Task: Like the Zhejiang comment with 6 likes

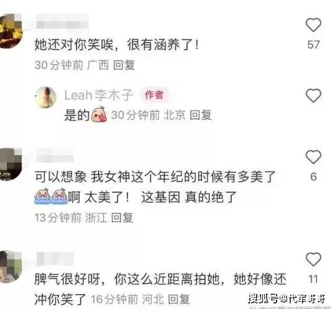Action: [314, 157]
